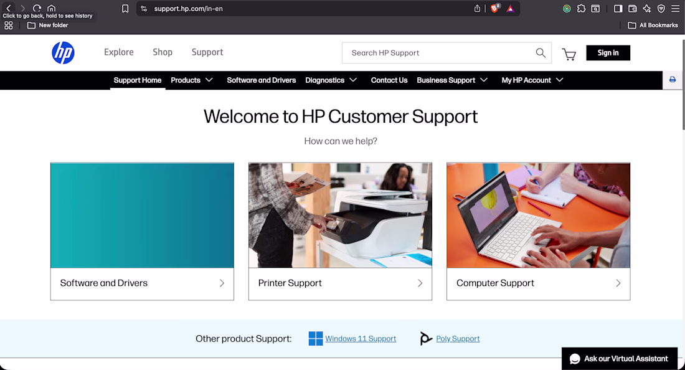This screenshot has width=685, height=370.
Task: Click the browser forward arrow
Action: click(22, 8)
